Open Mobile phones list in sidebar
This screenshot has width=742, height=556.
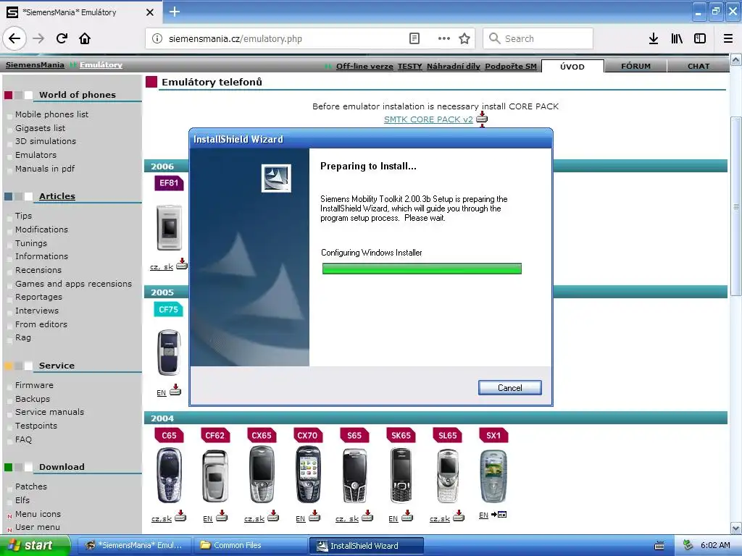click(51, 114)
